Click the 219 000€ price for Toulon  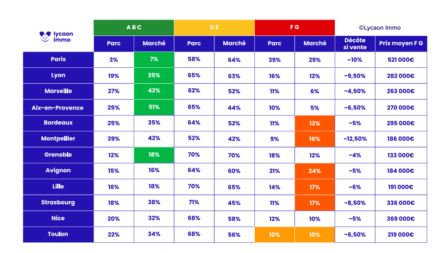point(401,234)
